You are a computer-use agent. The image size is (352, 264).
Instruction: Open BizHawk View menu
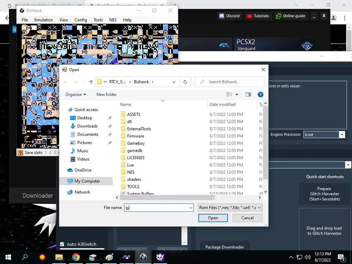click(64, 20)
